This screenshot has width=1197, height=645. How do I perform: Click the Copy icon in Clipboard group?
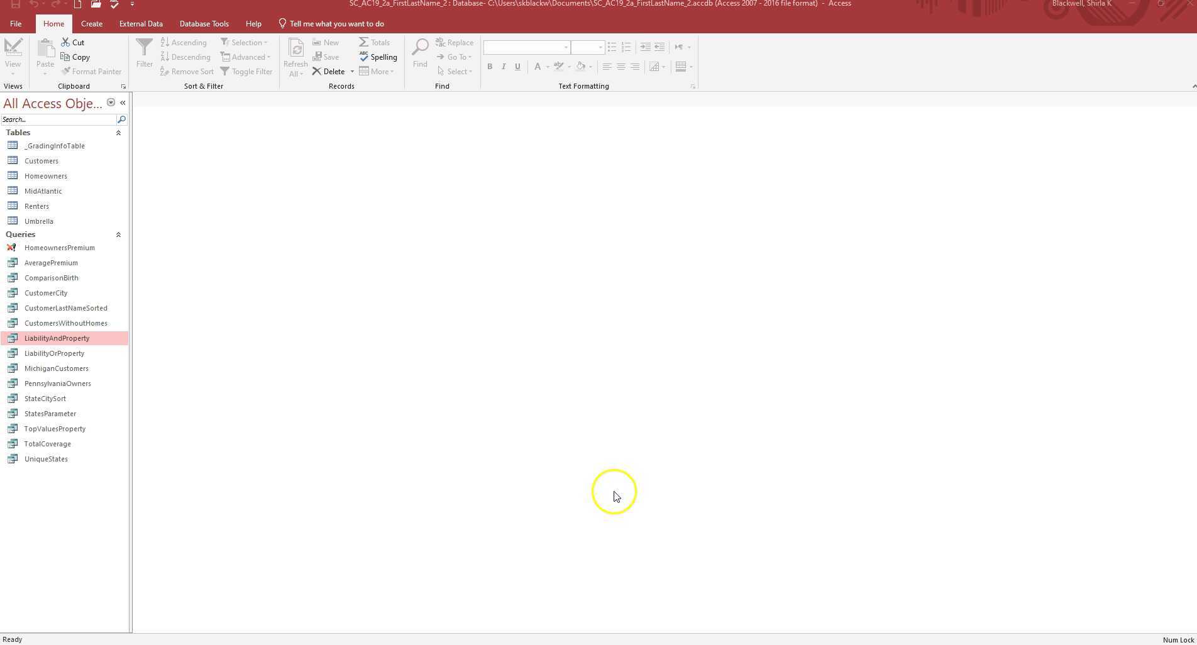click(75, 57)
